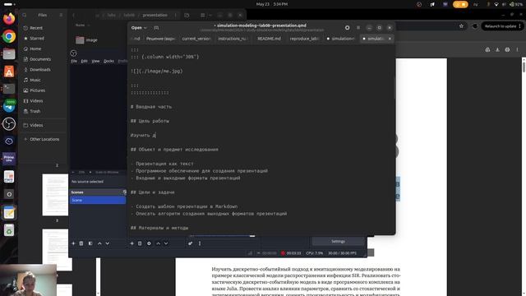Image resolution: width=526 pixels, height=296 pixels.
Task: Open Downloads in Files sidebar
Action: pyautogui.click(x=40, y=69)
